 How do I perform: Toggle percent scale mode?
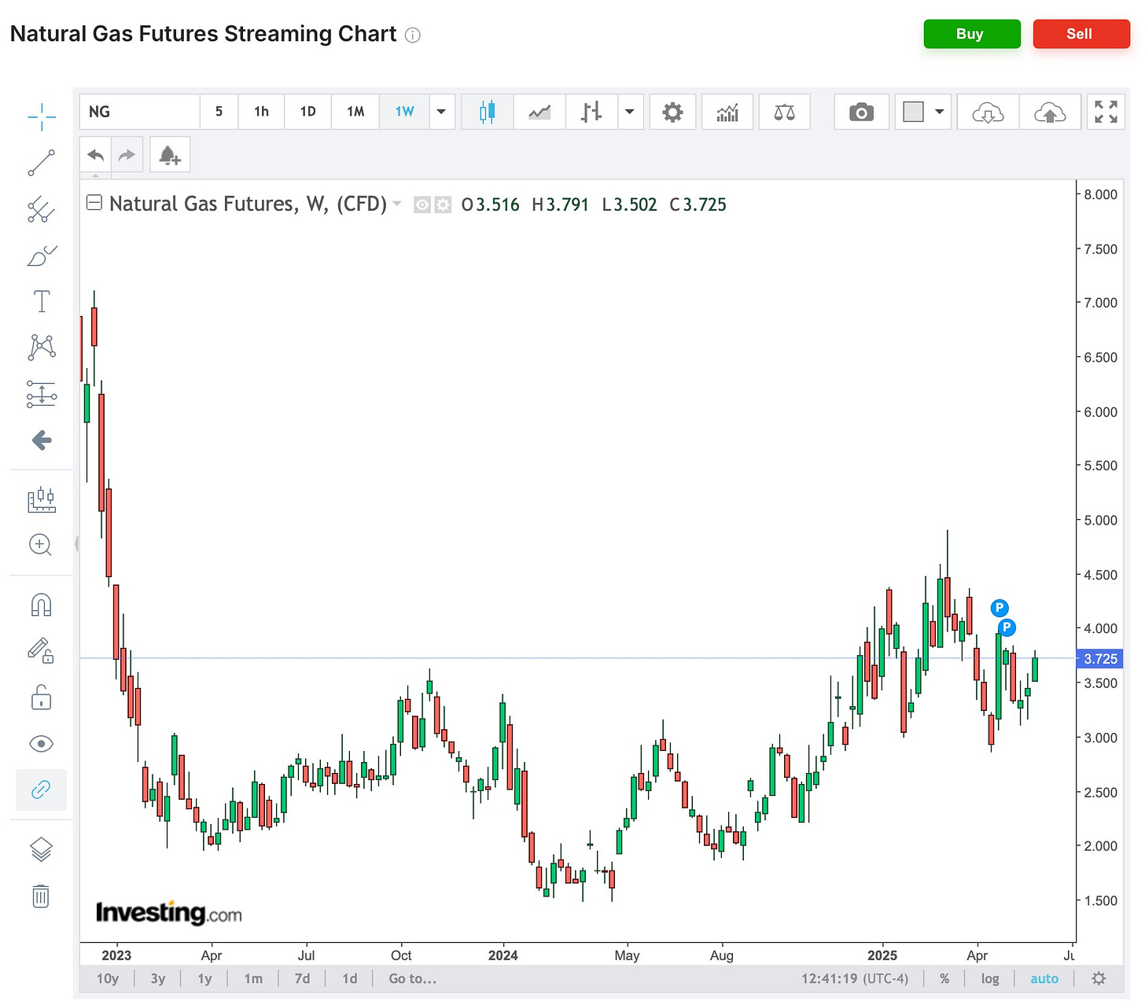click(944, 978)
